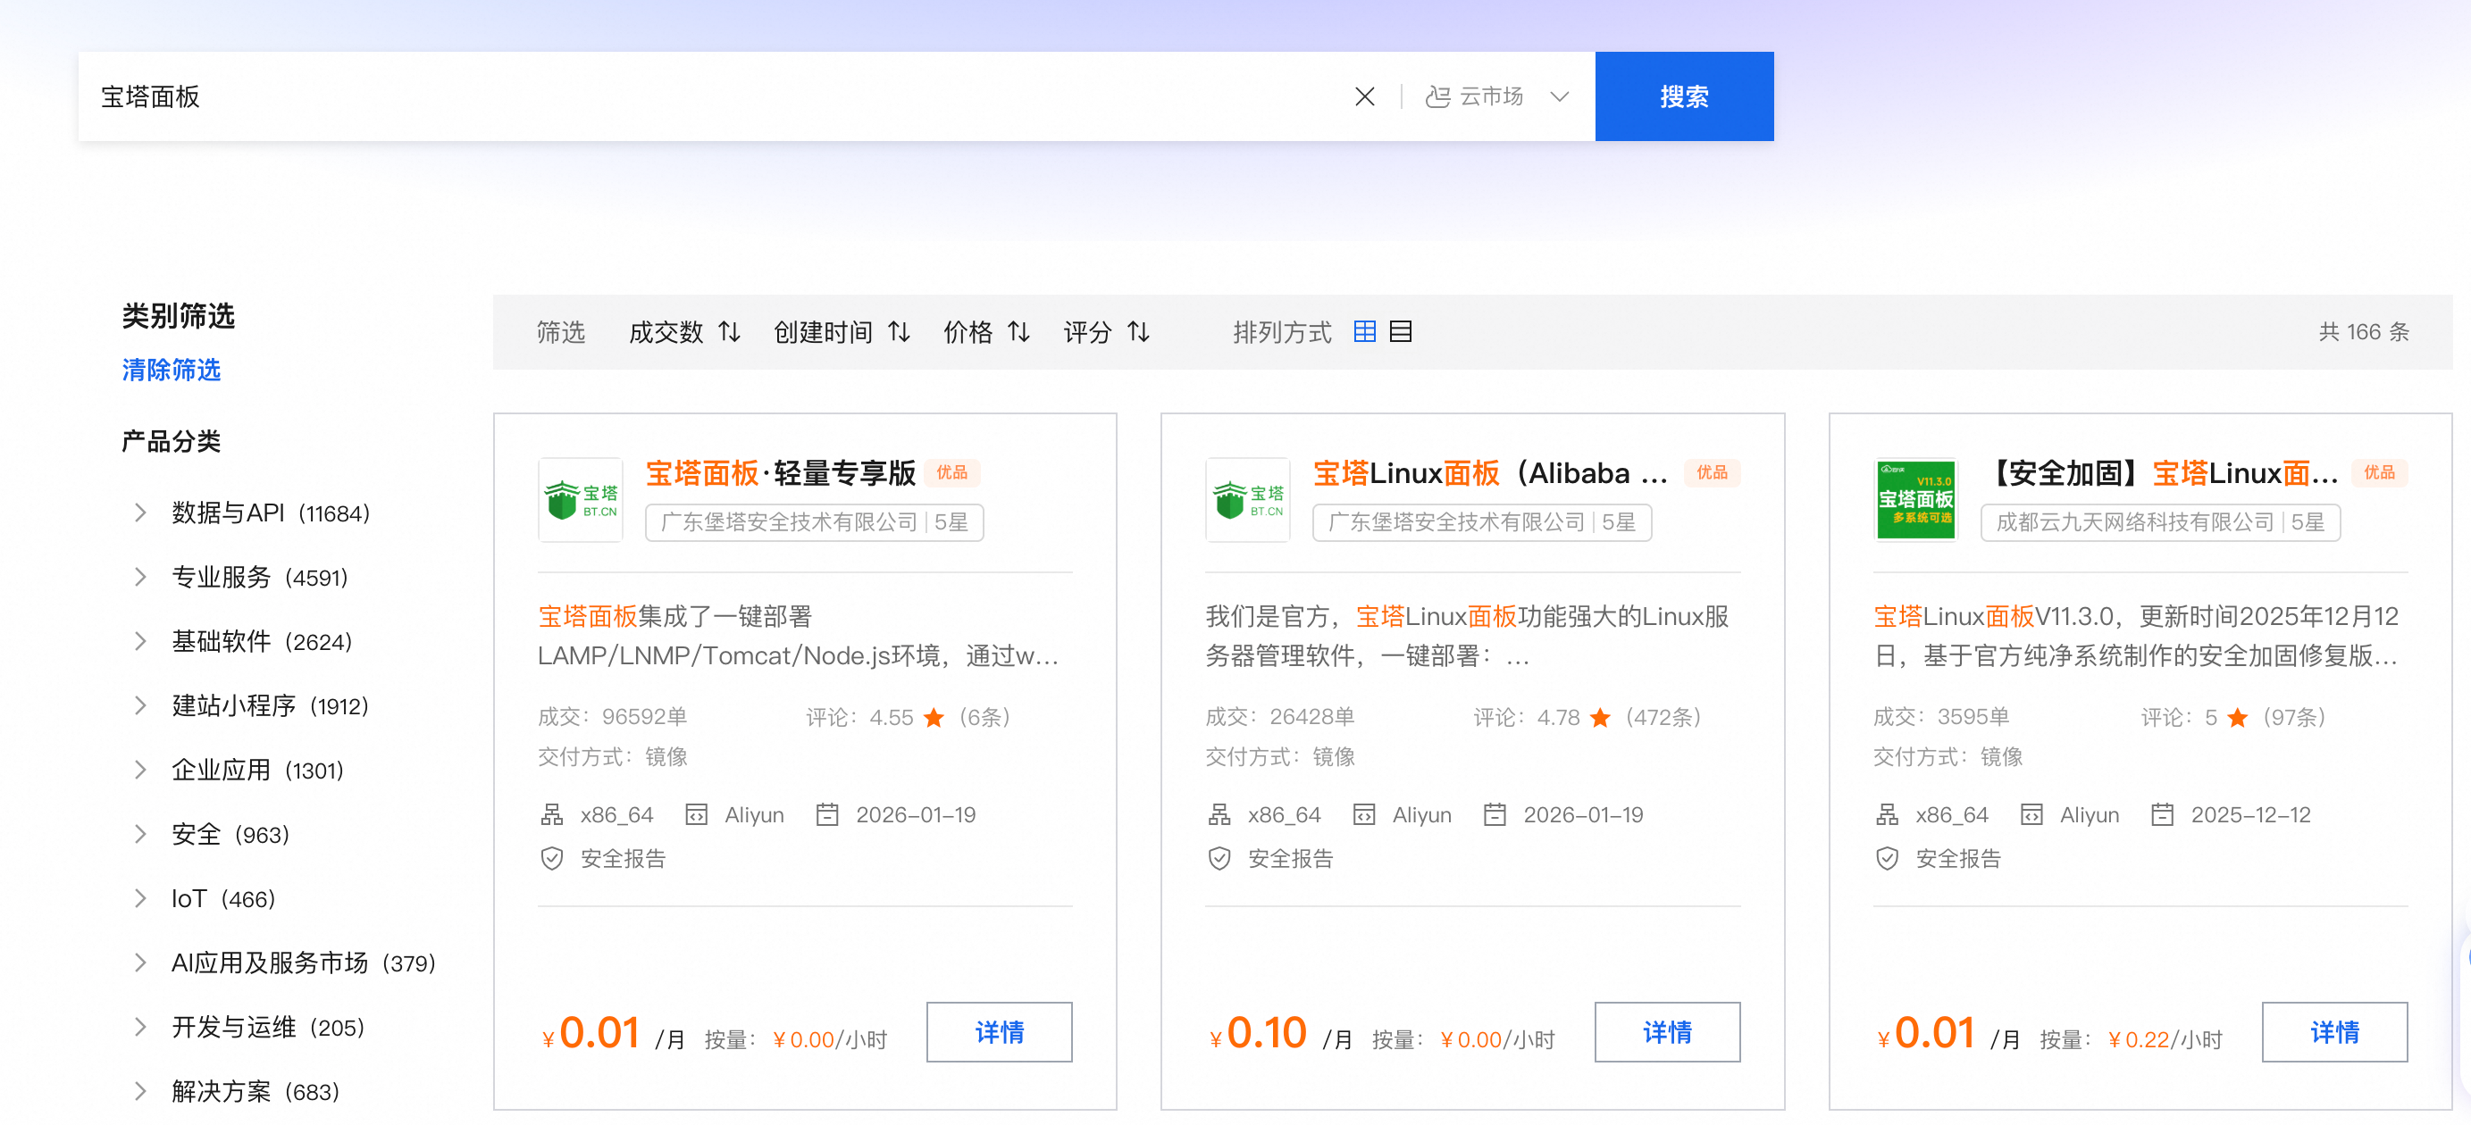The width and height of the screenshot is (2471, 1125).
Task: Clear the search box with X icon
Action: (x=1364, y=96)
